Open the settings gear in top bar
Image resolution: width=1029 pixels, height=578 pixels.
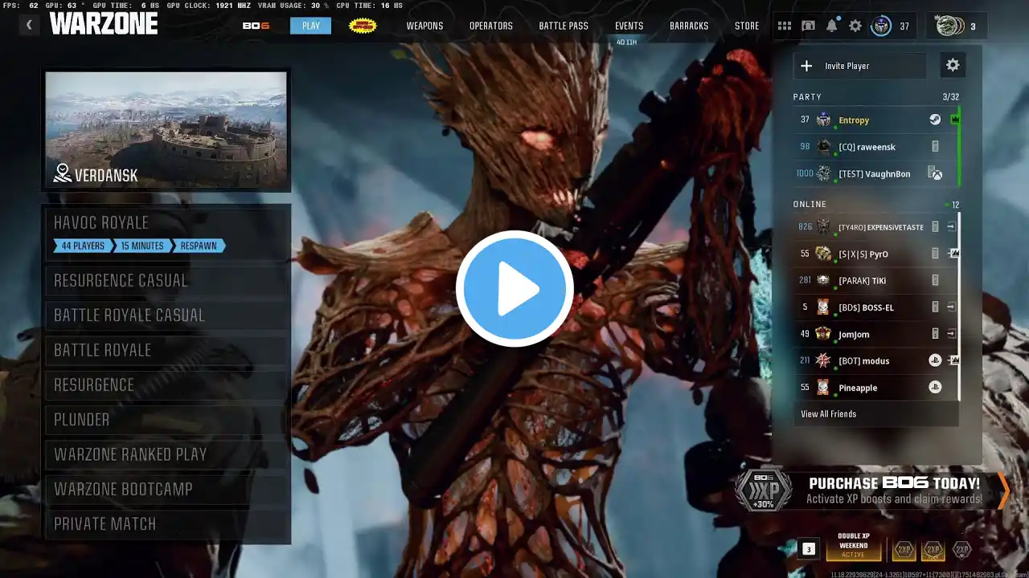coord(855,26)
